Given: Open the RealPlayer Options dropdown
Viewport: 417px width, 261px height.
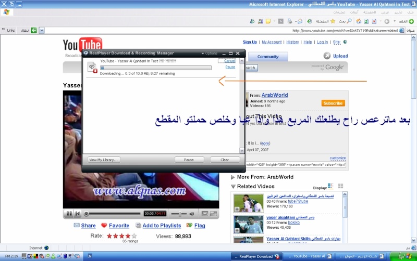Looking at the screenshot, I should click(x=210, y=54).
